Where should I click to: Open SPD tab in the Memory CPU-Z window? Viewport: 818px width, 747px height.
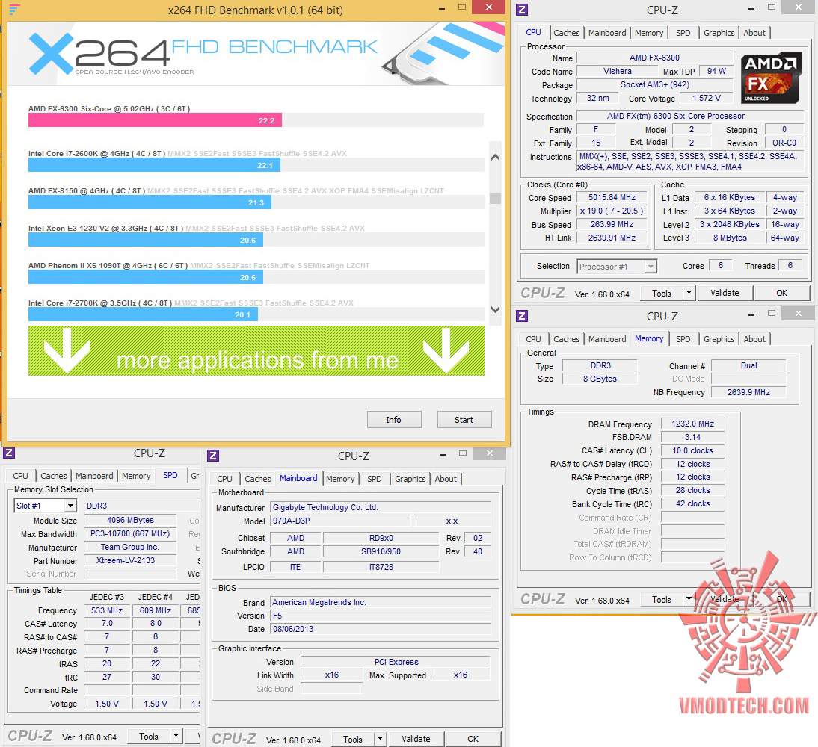(x=683, y=339)
